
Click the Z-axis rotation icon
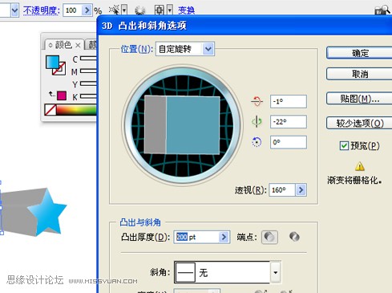pos(257,142)
